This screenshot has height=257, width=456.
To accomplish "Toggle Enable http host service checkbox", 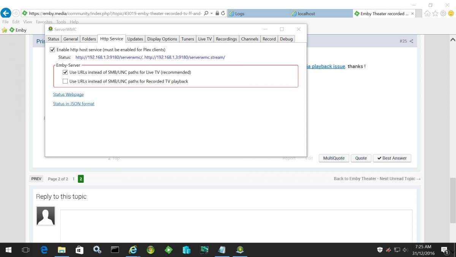I will (52, 49).
